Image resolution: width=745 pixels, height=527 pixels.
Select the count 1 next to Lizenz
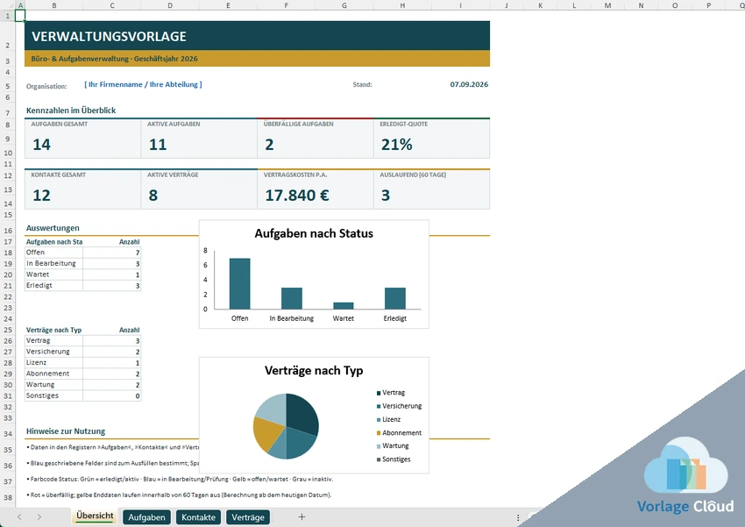point(138,363)
